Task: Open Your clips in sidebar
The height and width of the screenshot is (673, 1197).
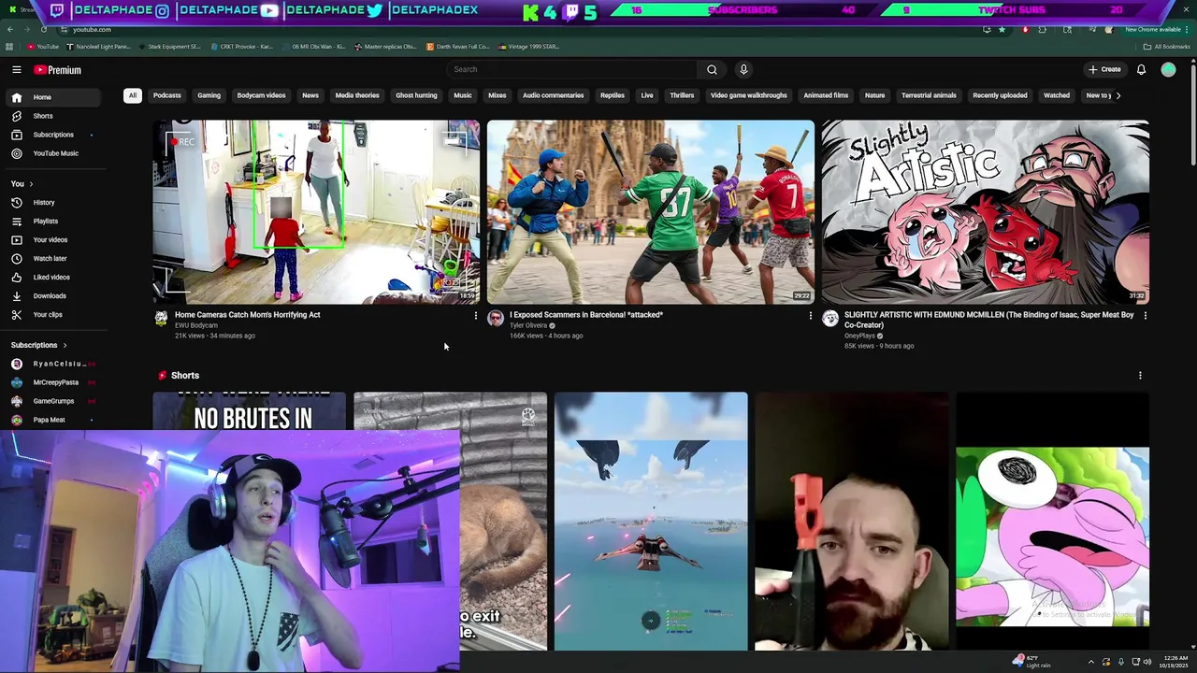Action: click(x=52, y=315)
